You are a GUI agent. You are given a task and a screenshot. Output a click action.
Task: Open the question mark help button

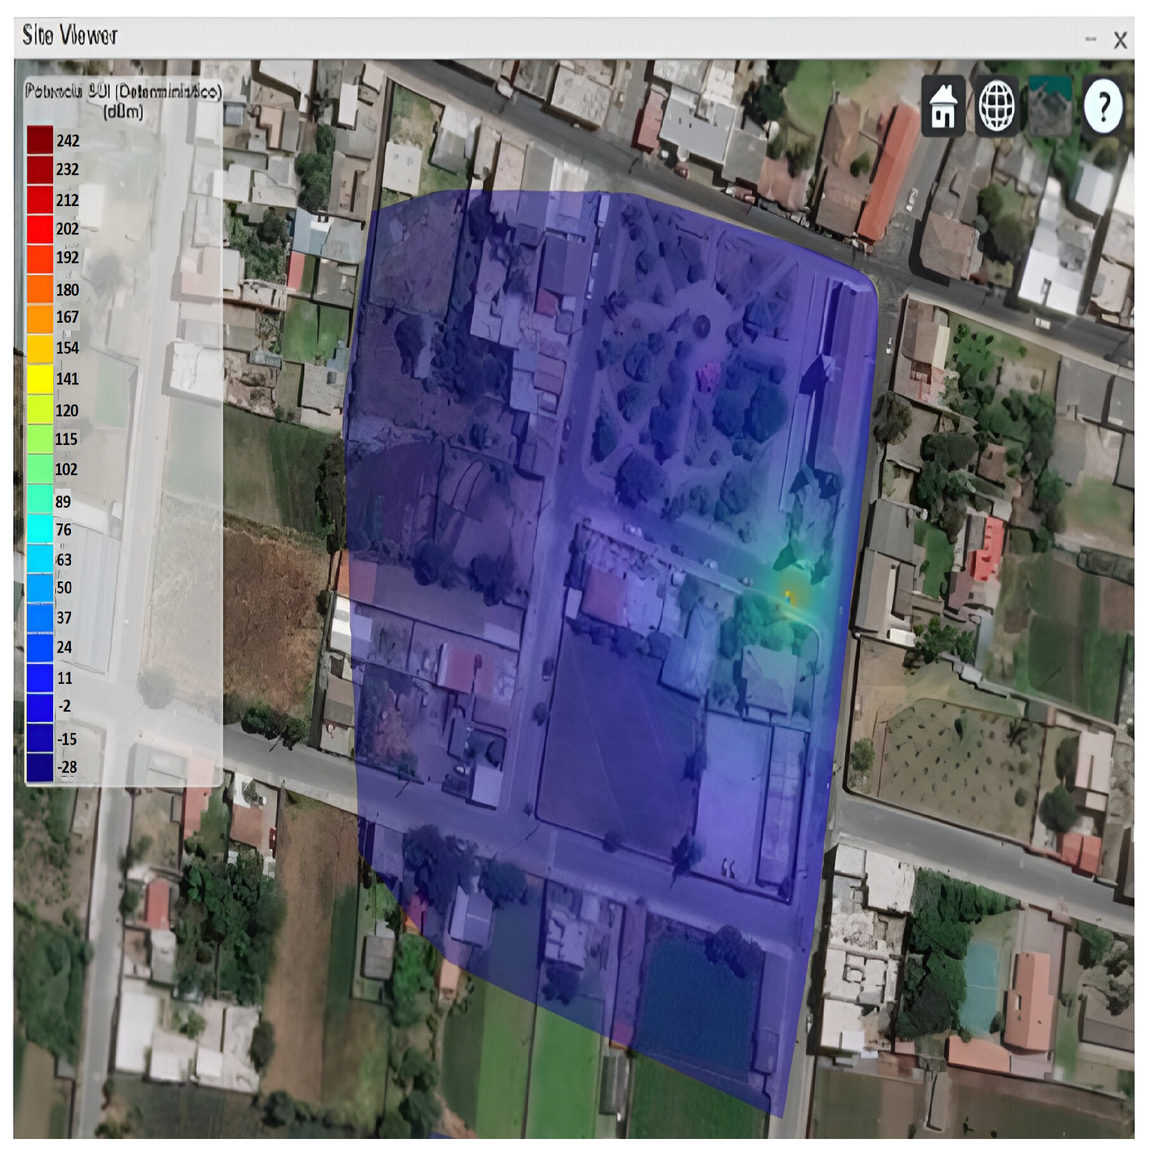[x=1103, y=106]
